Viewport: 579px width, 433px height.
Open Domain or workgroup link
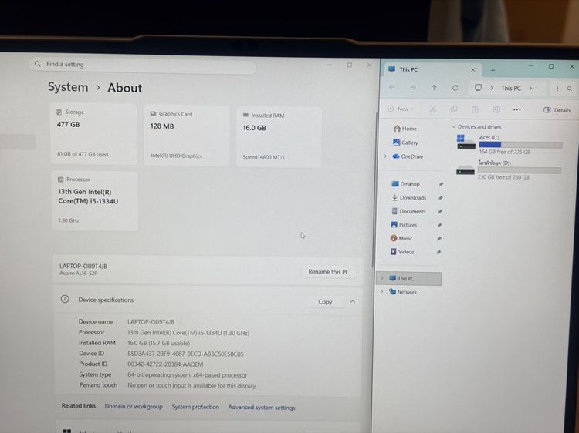pyautogui.click(x=134, y=407)
